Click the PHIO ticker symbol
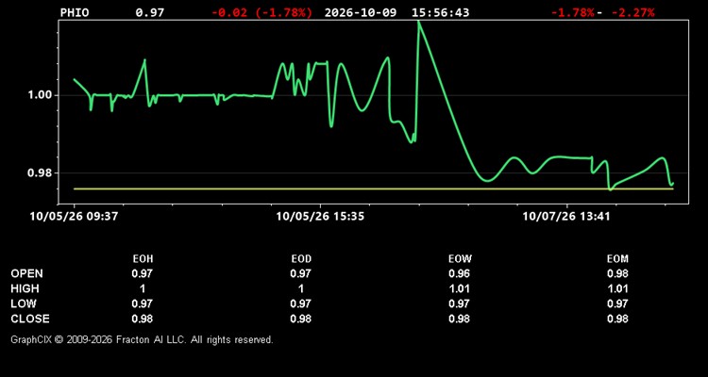 click(x=75, y=12)
